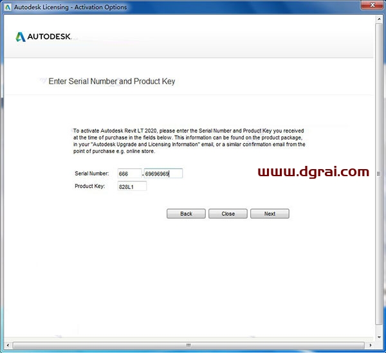Close the Autodesk Licensing window with the red X
Image resolution: width=386 pixels, height=353 pixels.
371,6
